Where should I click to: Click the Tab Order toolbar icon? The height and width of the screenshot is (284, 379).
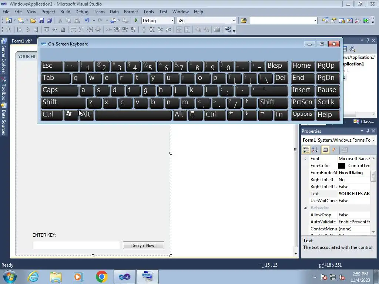click(228, 30)
